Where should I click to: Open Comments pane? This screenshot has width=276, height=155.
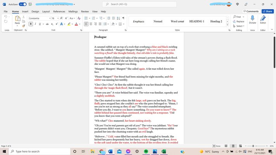[x=251, y=11]
